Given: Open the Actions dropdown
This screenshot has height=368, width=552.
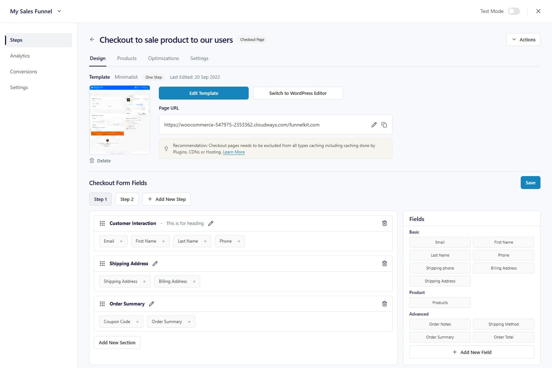Looking at the screenshot, I should (523, 40).
